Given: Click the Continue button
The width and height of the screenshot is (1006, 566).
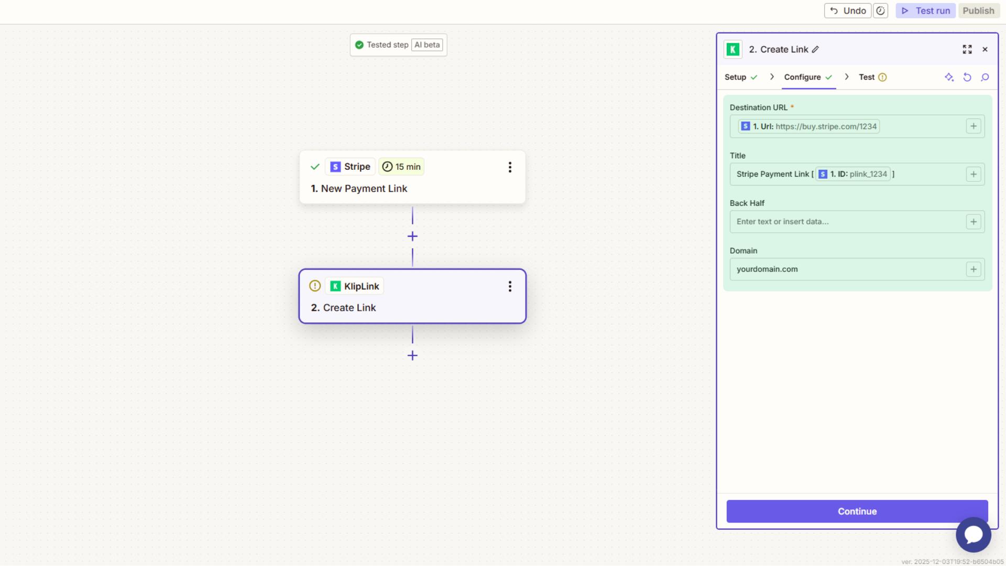Looking at the screenshot, I should coord(857,511).
